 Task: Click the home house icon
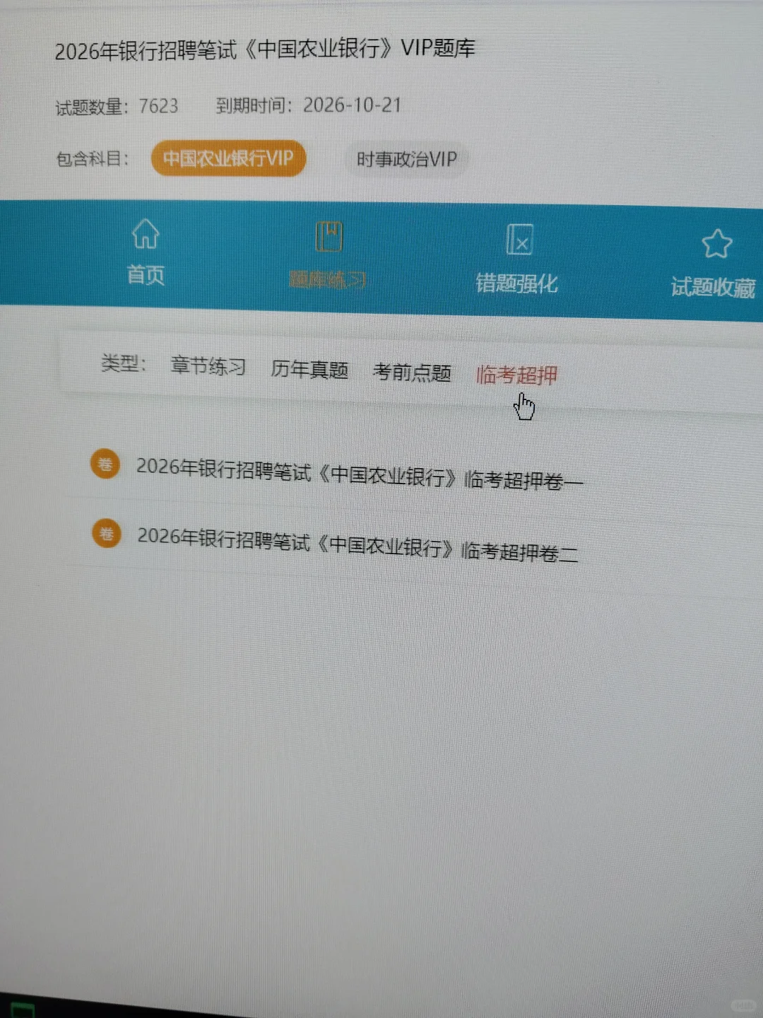point(146,233)
